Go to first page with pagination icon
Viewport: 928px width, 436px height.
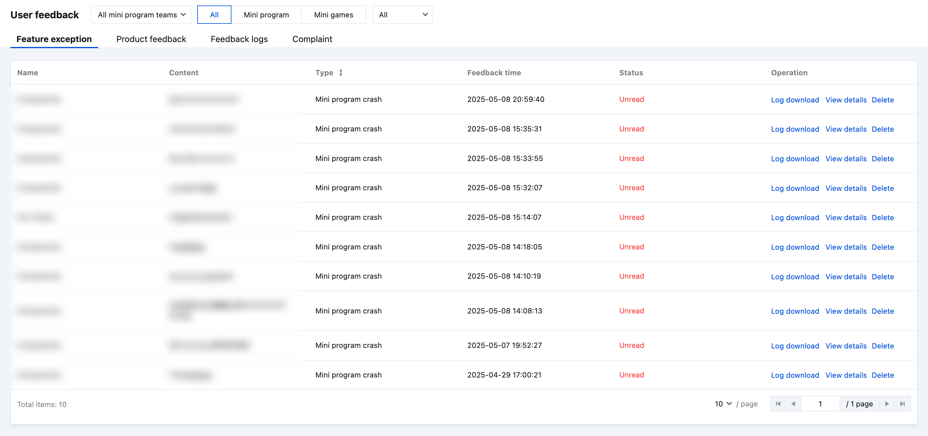tap(778, 404)
